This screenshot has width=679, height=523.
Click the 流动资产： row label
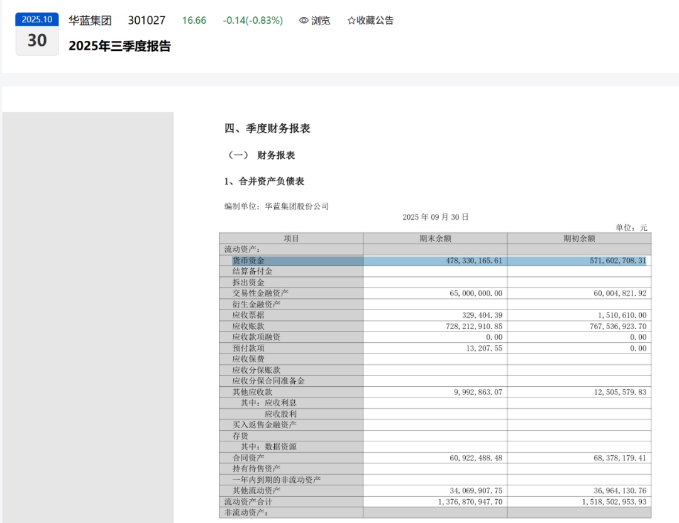coord(242,249)
